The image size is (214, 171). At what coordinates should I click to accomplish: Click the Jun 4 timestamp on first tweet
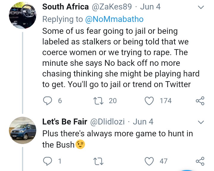150,7
